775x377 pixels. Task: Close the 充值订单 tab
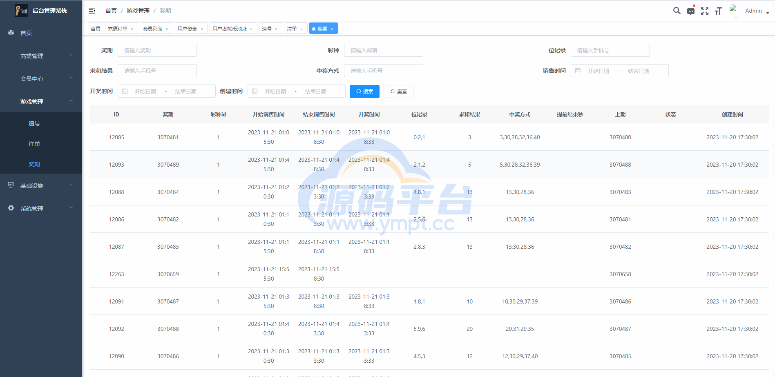(132, 29)
